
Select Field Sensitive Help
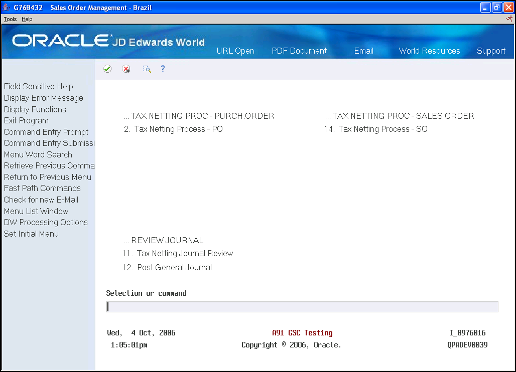point(39,86)
